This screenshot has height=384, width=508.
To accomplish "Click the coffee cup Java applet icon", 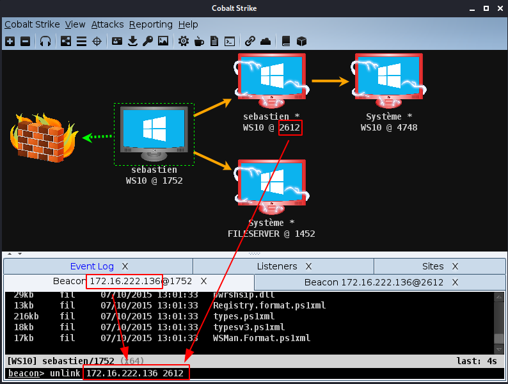I will [x=199, y=41].
